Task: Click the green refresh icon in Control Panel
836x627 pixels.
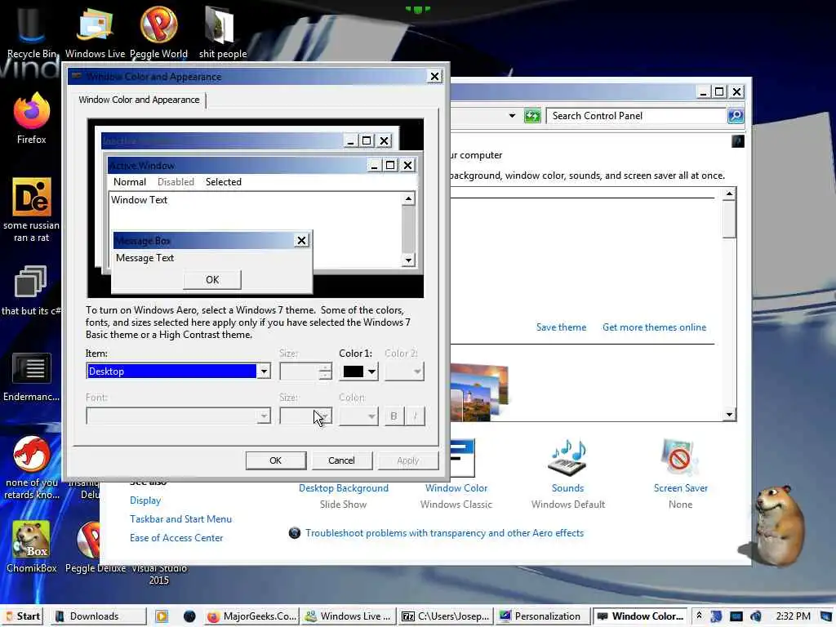Action: coord(532,116)
